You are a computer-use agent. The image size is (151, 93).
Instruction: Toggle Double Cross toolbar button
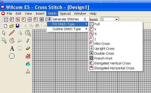(x=42, y=20)
